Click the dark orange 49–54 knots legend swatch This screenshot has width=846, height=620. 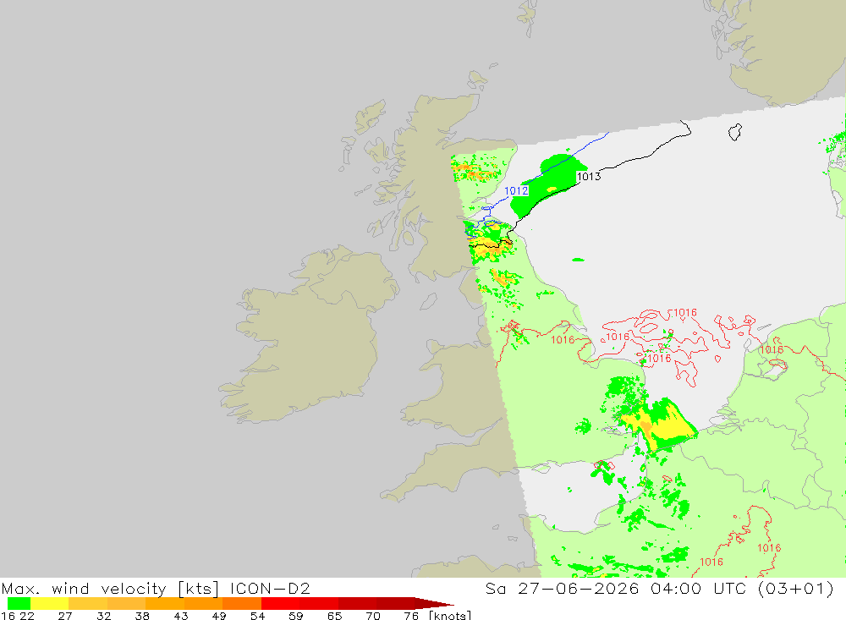click(242, 603)
